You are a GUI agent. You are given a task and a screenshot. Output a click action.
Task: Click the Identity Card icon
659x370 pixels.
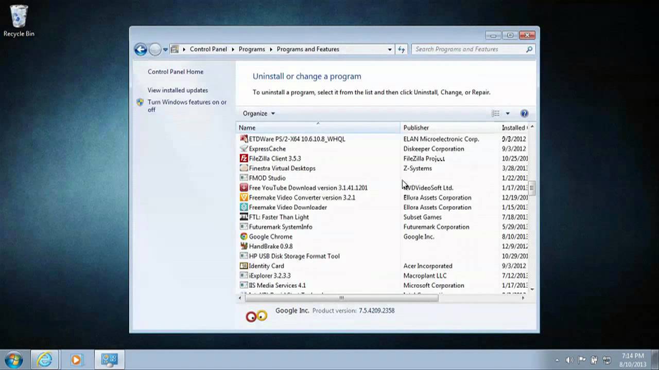pos(244,266)
